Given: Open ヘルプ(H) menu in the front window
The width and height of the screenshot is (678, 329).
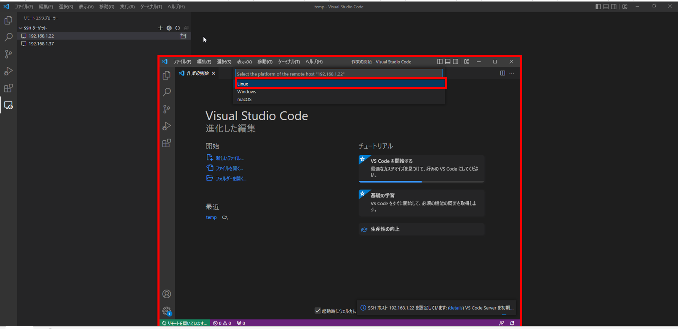Looking at the screenshot, I should (x=314, y=61).
